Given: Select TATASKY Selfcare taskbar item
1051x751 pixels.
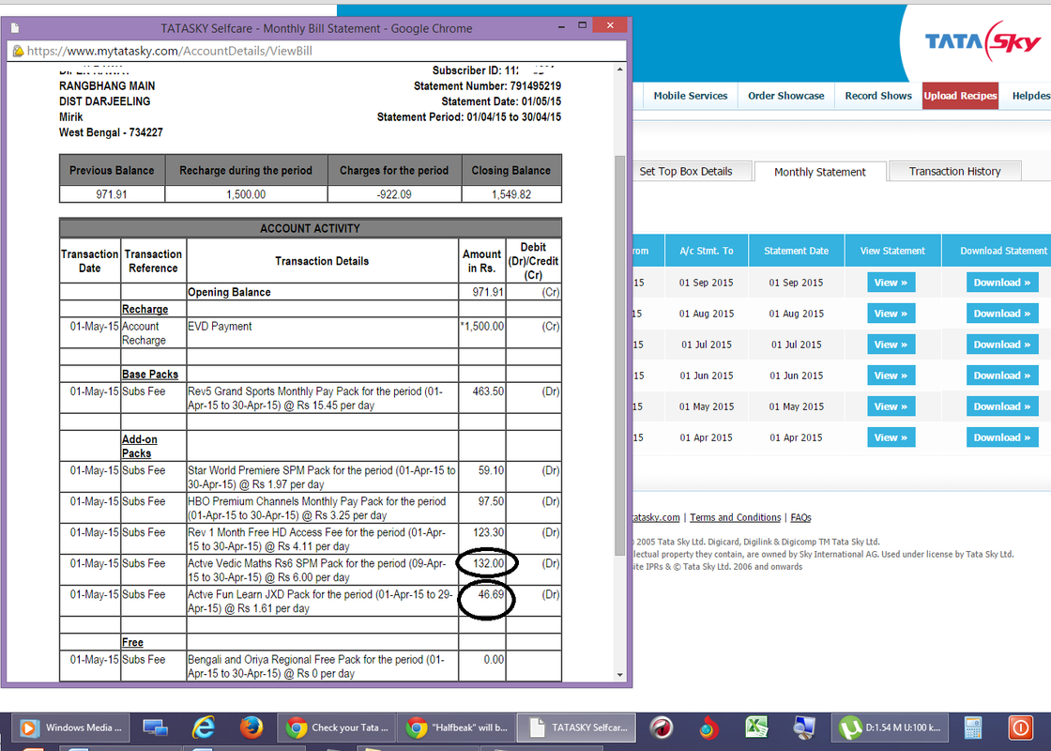Looking at the screenshot, I should click(x=577, y=728).
